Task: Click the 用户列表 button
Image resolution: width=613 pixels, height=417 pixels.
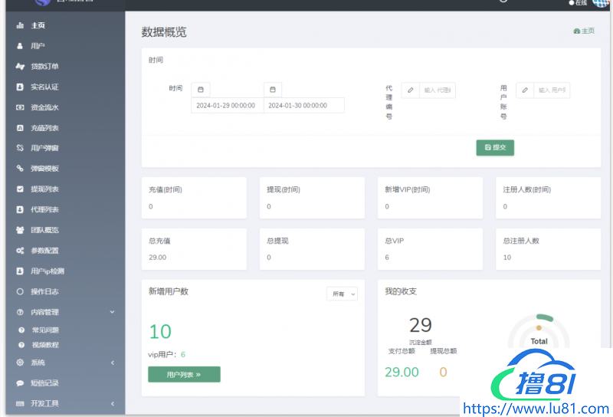Action: coord(184,374)
